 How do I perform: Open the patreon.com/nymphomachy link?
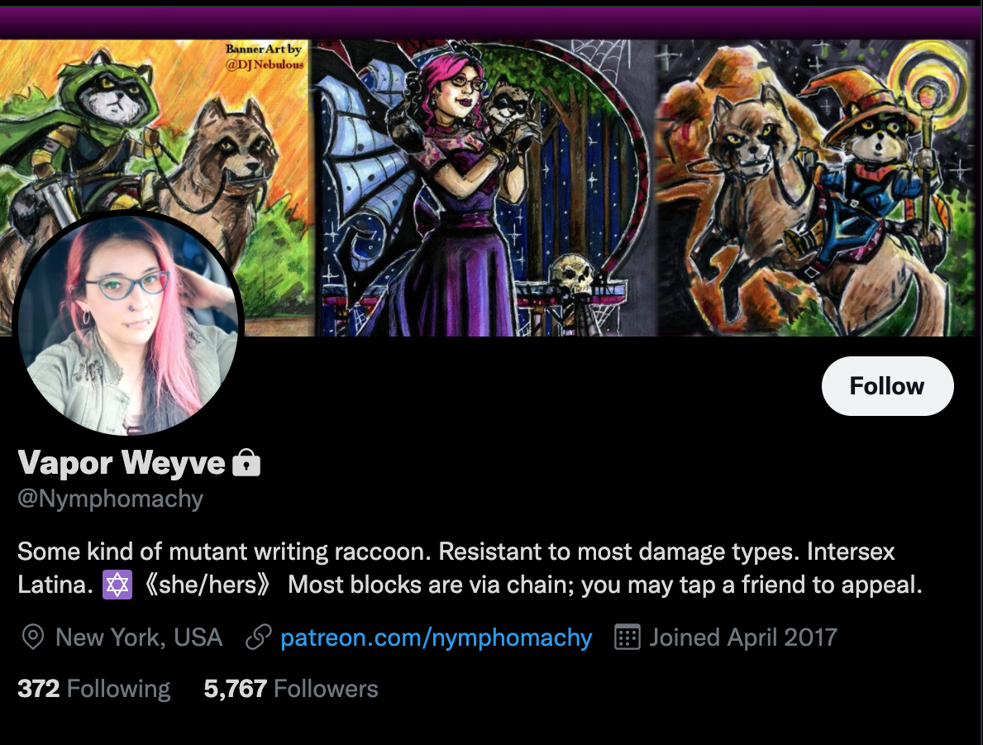click(437, 638)
